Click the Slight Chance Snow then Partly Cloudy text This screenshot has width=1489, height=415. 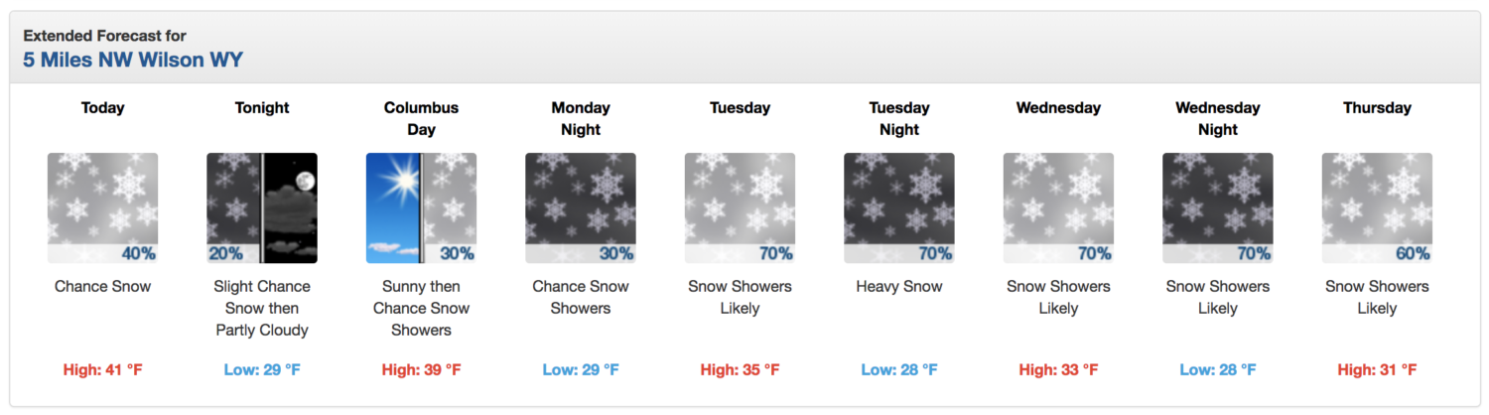[262, 308]
